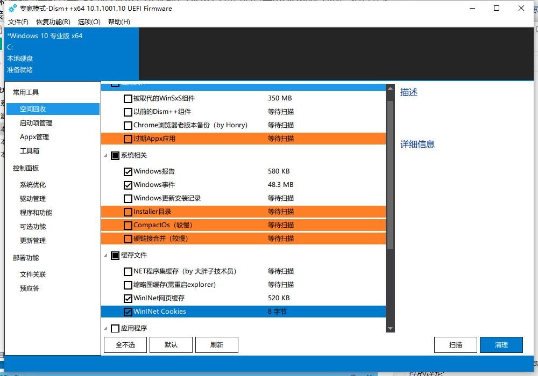The image size is (538, 376).
Task: Click the 刷新 button
Action: 216,345
